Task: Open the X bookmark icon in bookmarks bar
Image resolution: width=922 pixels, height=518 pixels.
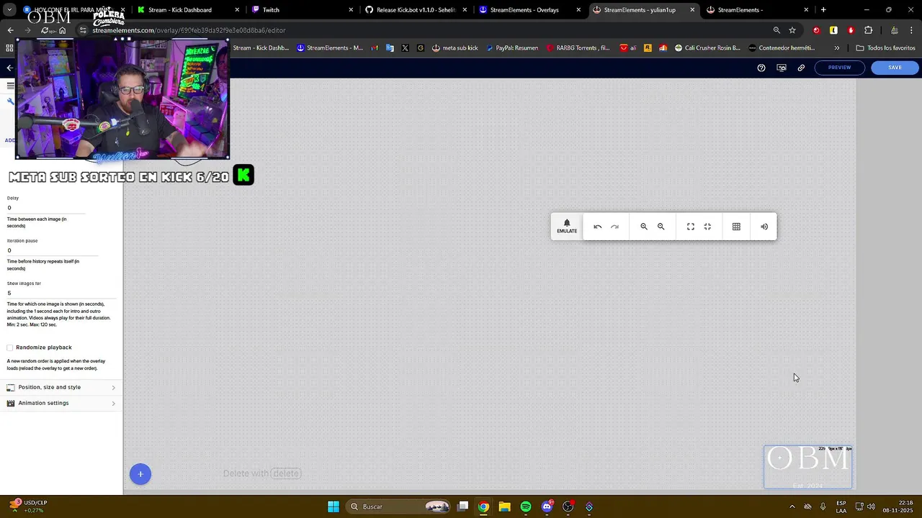Action: (405, 48)
